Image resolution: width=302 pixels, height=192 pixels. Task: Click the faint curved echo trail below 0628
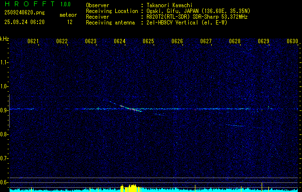pyautogui.click(x=235, y=125)
